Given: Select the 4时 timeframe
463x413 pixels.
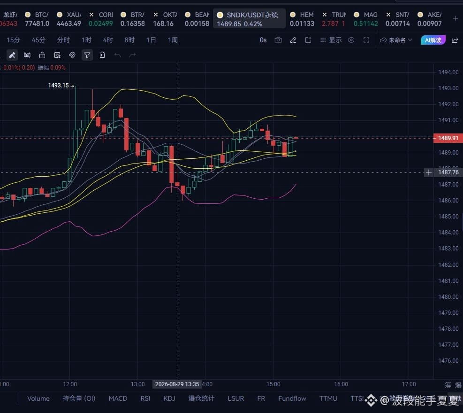Looking at the screenshot, I should tap(108, 40).
